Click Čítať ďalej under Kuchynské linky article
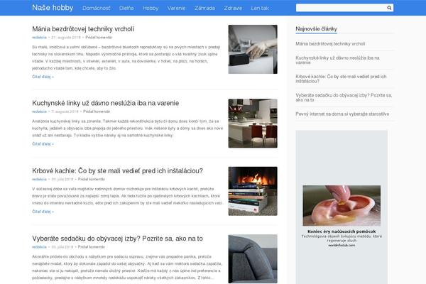Image resolution: width=426 pixels, height=284 pixels. coord(43,144)
